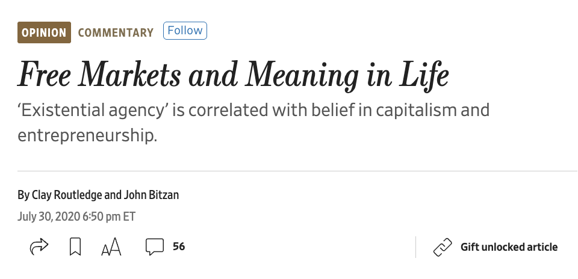Save article with the bookmark icon
Screen dimensions: 578x279
75,247
